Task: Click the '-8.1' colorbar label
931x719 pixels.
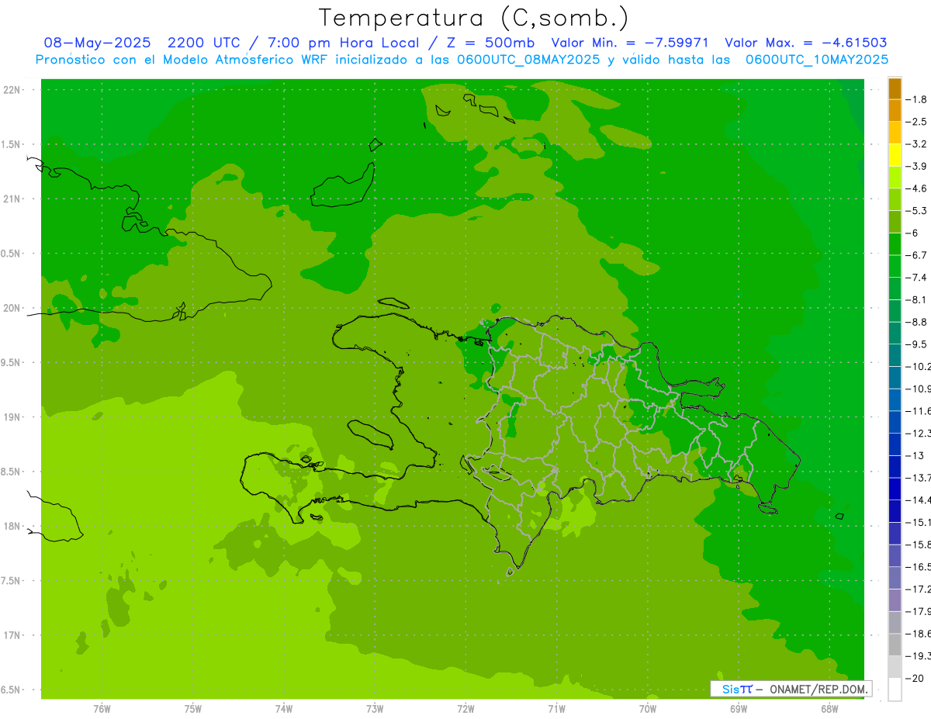Action: point(916,299)
